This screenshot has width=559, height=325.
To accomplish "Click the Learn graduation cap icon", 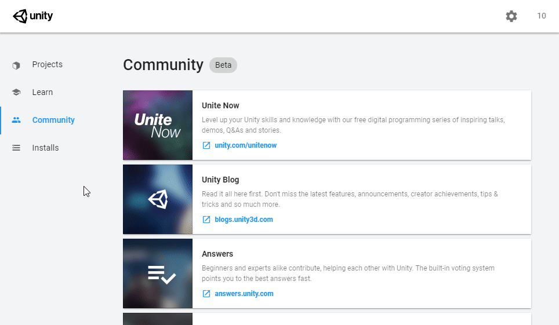I will [x=16, y=92].
